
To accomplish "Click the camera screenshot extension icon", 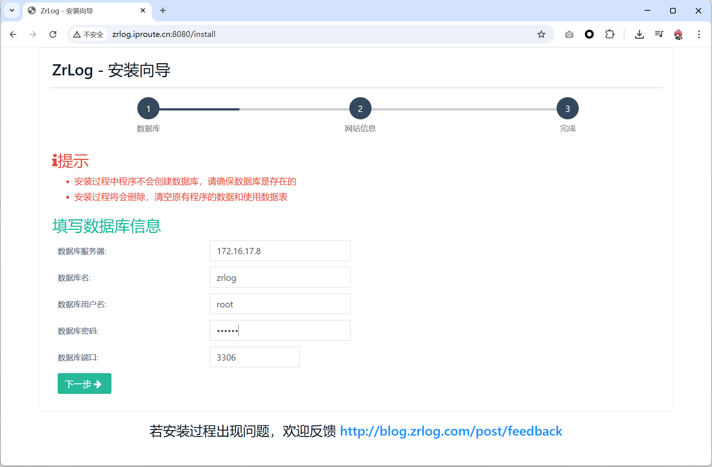I will click(569, 34).
